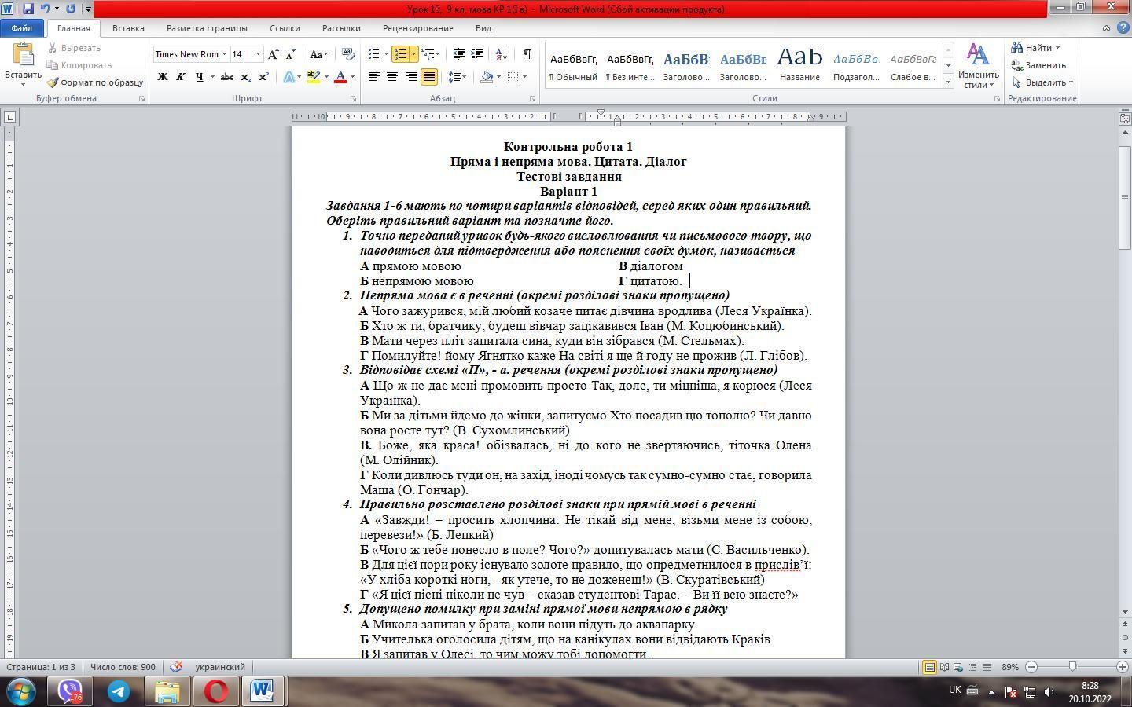Viewport: 1132px width, 707px height.
Task: Toggle bold formatting button
Action: click(x=163, y=77)
